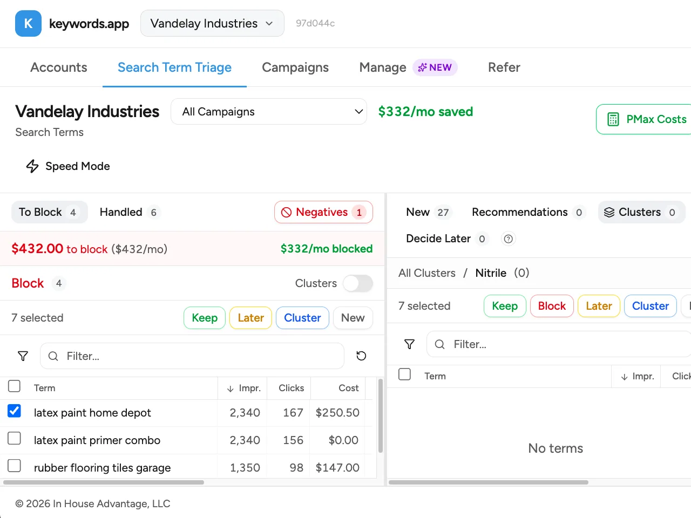The width and height of the screenshot is (691, 518).
Task: Click the $250.50 cost cell
Action: (337, 413)
